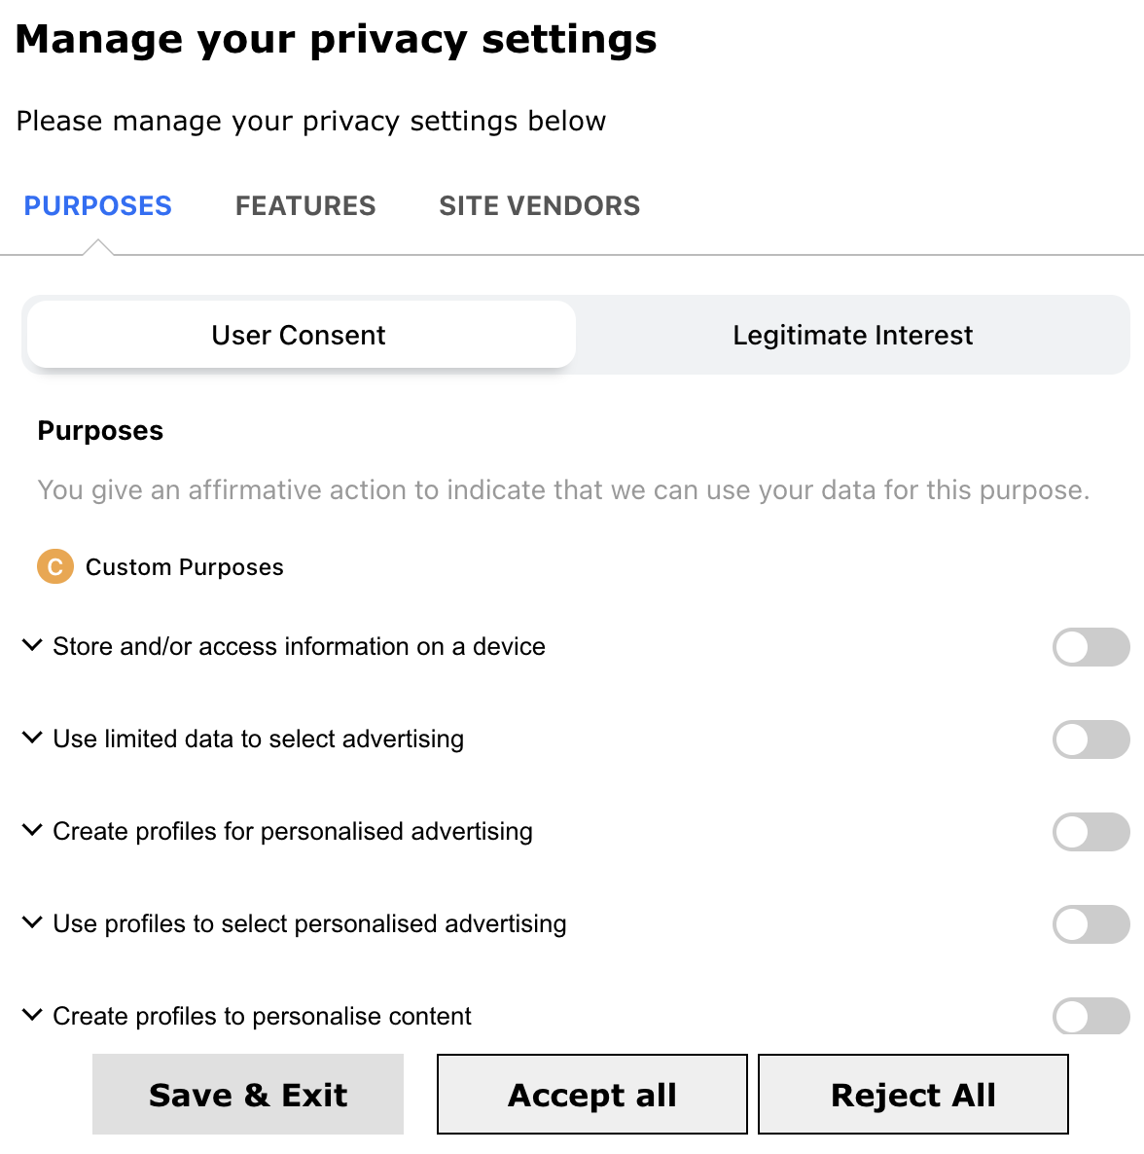Open the Site Vendors tab
This screenshot has width=1144, height=1154.
[x=539, y=206]
